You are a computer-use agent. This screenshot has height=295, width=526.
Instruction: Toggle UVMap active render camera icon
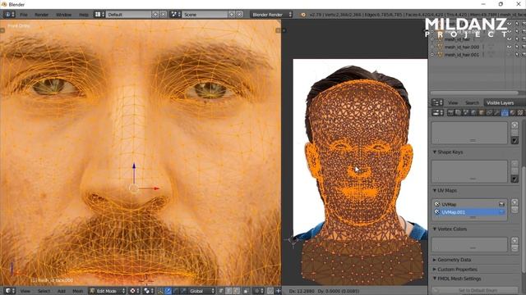[502, 204]
